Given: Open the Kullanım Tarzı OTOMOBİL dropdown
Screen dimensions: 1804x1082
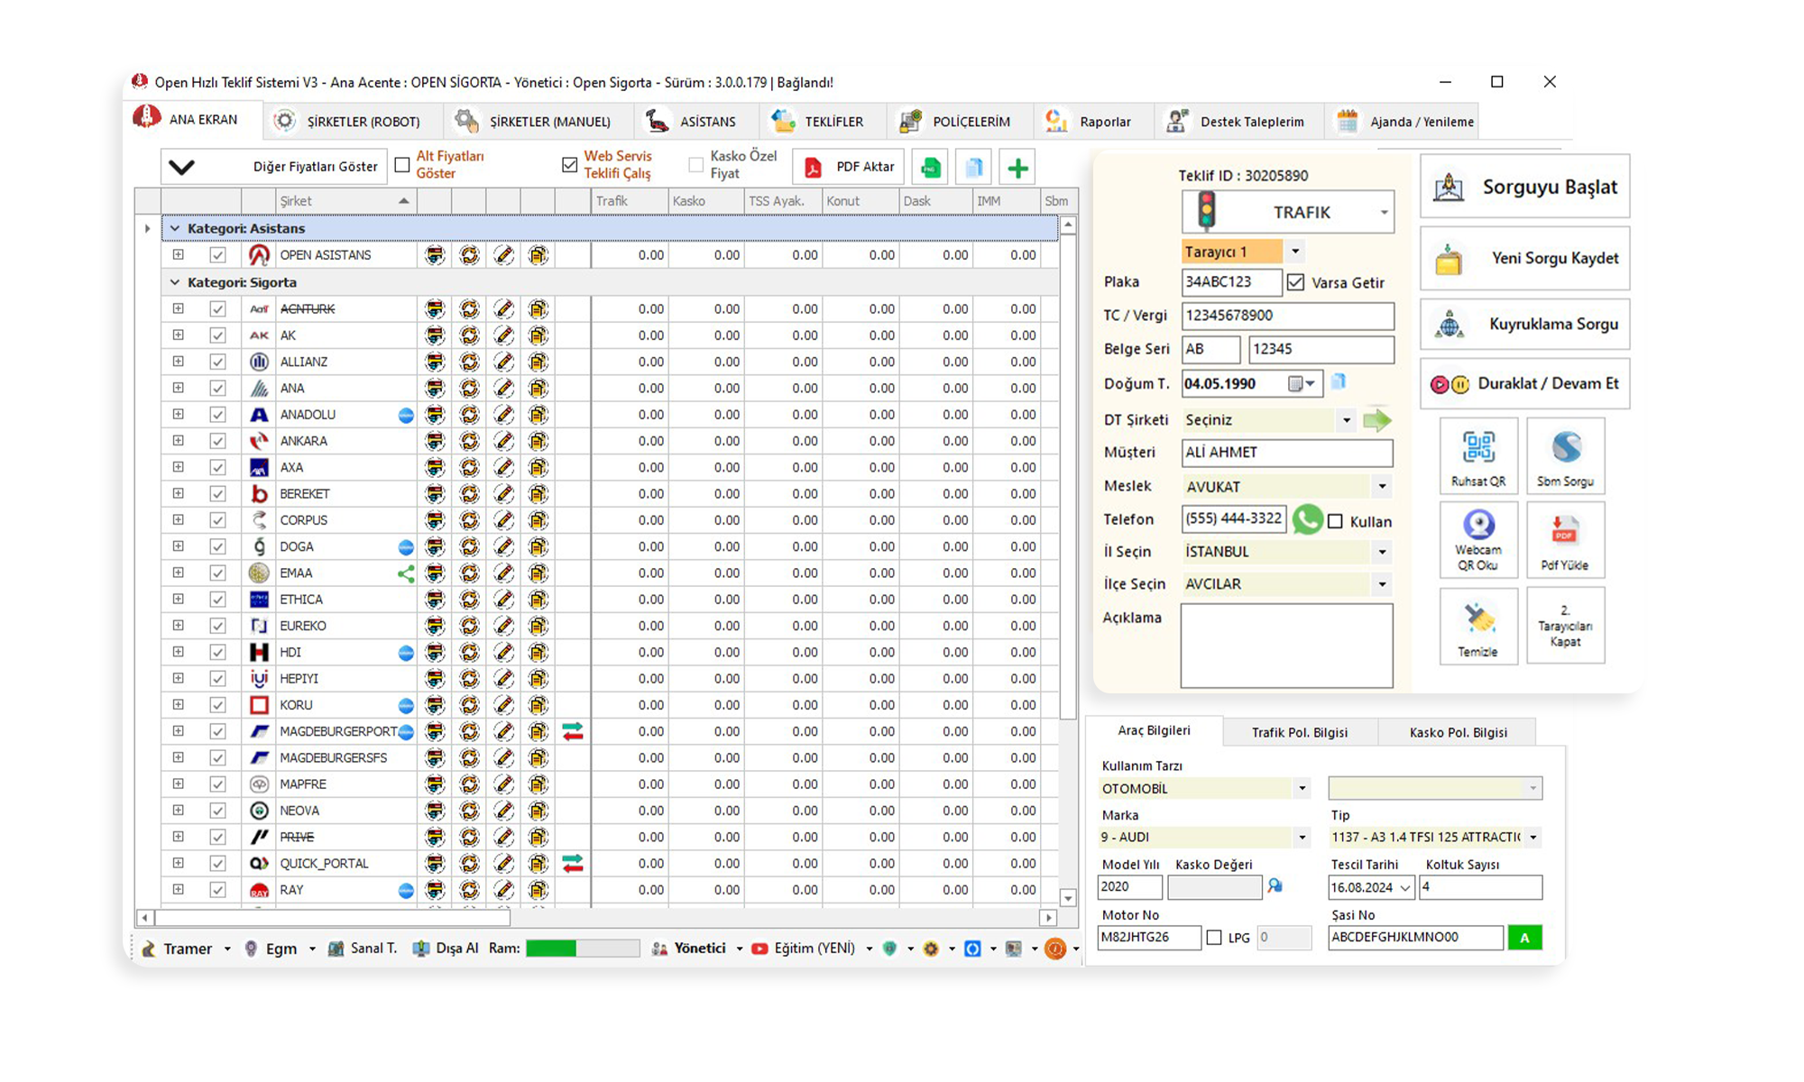Looking at the screenshot, I should click(1302, 789).
